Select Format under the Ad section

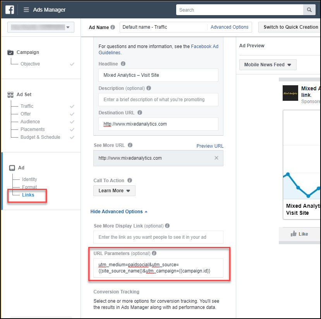click(29, 187)
